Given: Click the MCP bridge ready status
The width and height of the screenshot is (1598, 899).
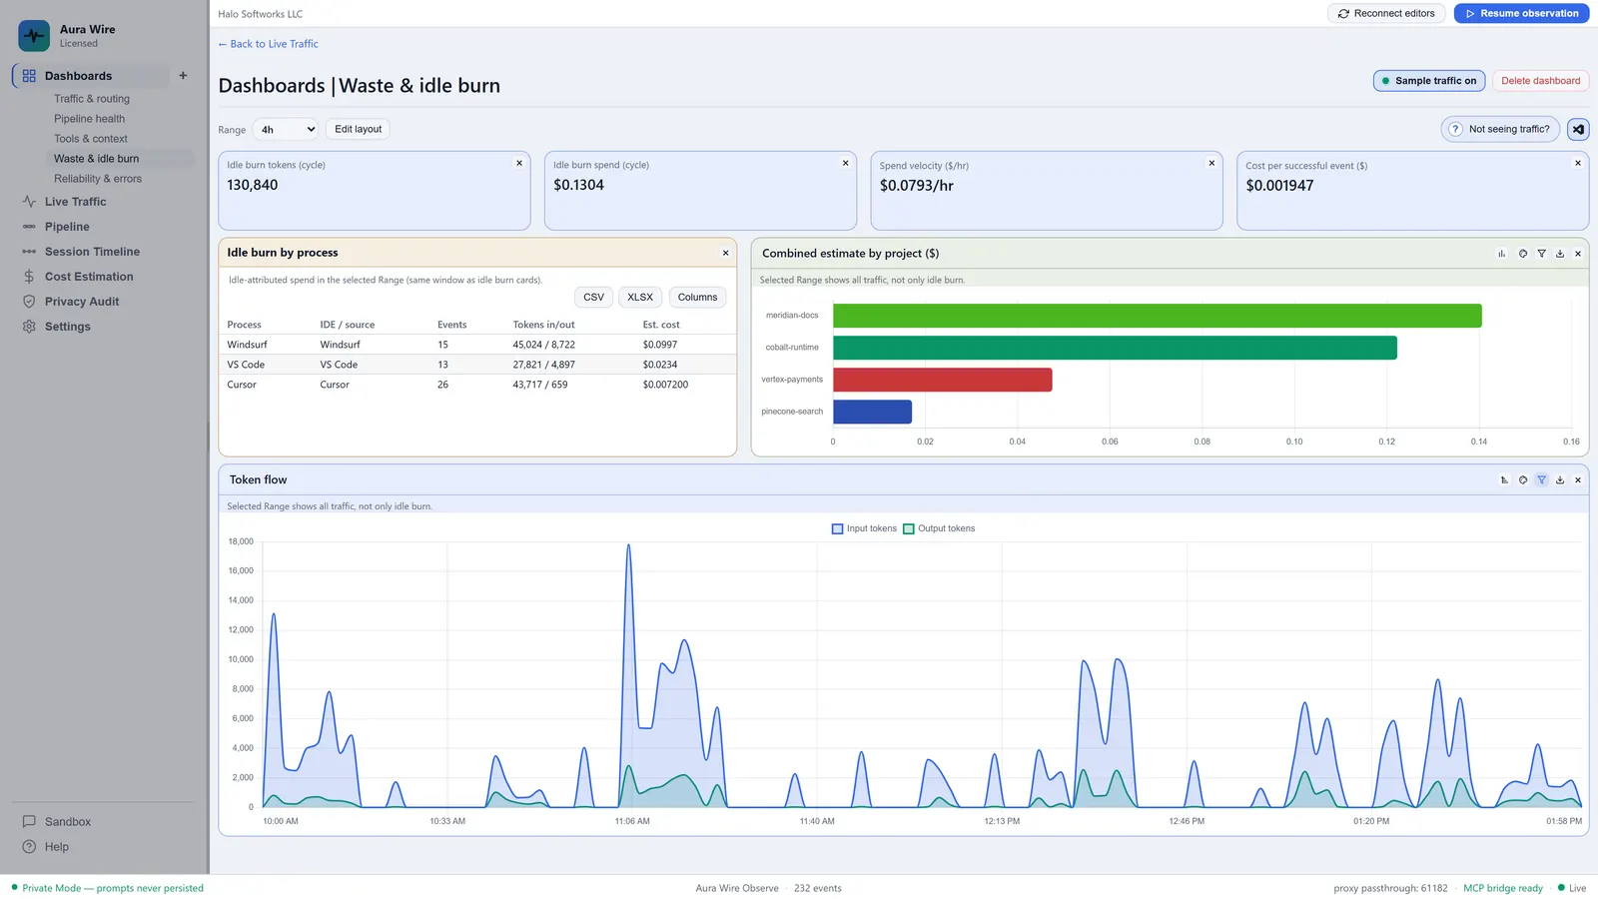Looking at the screenshot, I should point(1502,888).
